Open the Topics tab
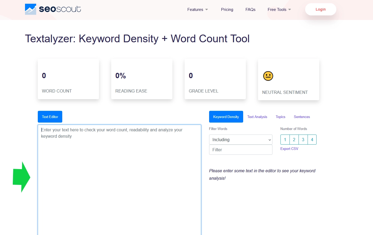The image size is (373, 235). (280, 117)
